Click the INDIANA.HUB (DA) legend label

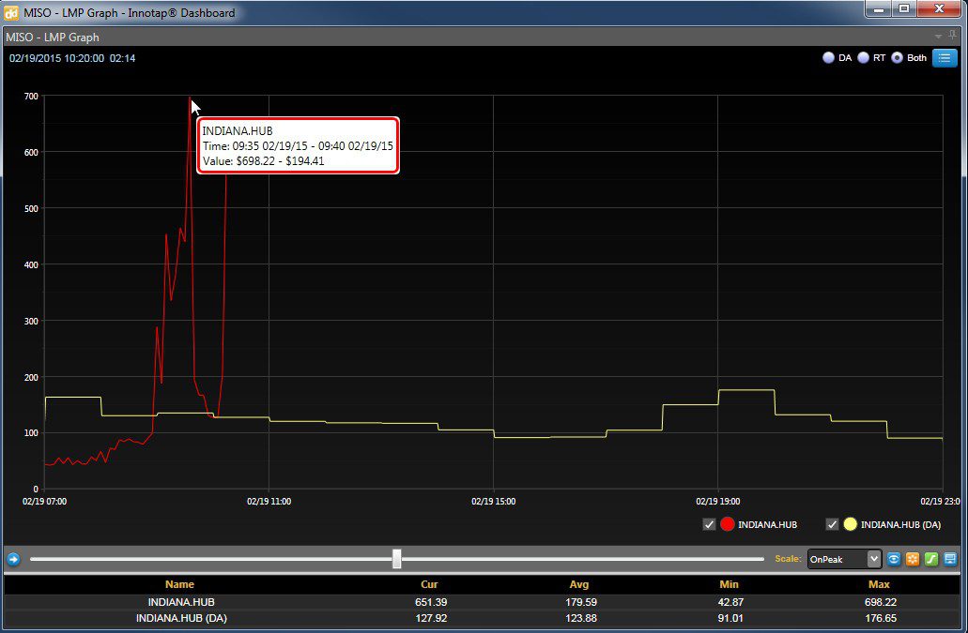point(900,524)
